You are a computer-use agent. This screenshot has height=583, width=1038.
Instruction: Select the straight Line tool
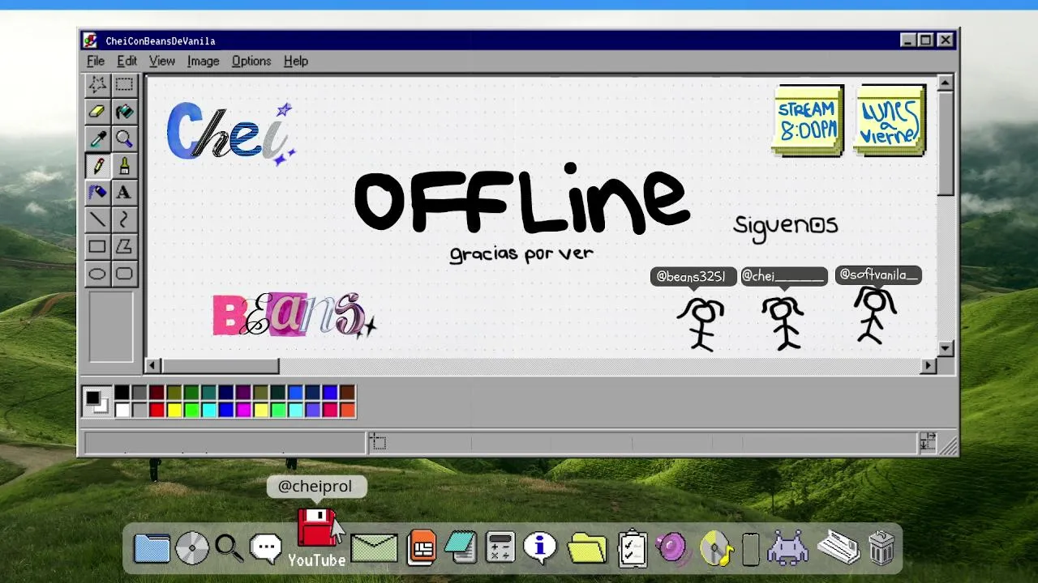tap(97, 219)
